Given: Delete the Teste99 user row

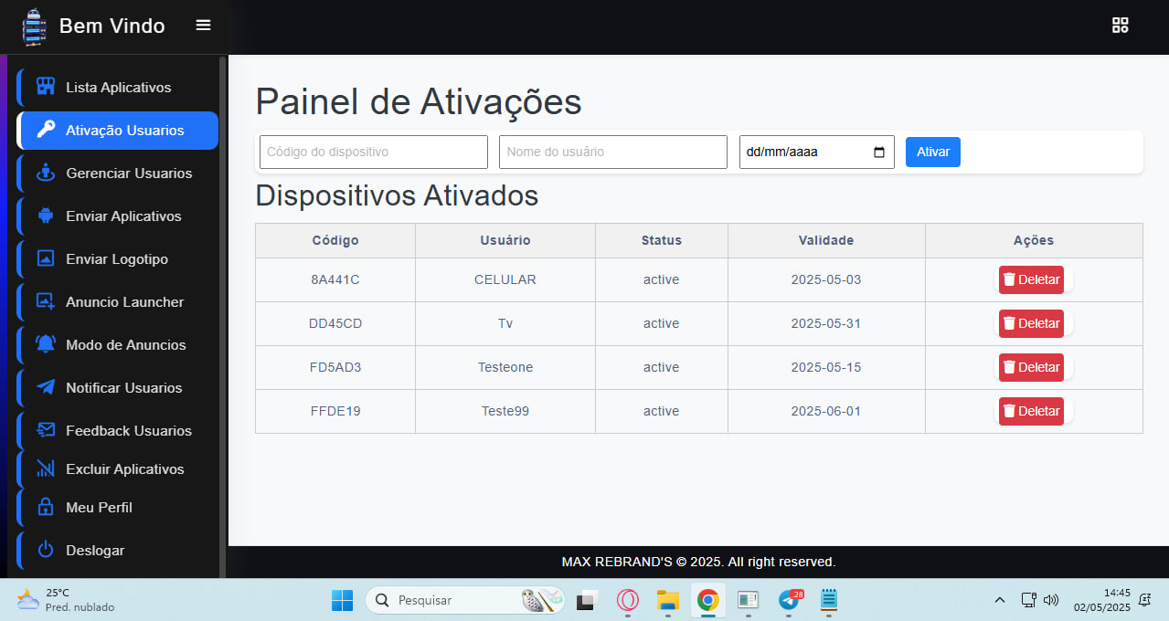Looking at the screenshot, I should 1031,411.
